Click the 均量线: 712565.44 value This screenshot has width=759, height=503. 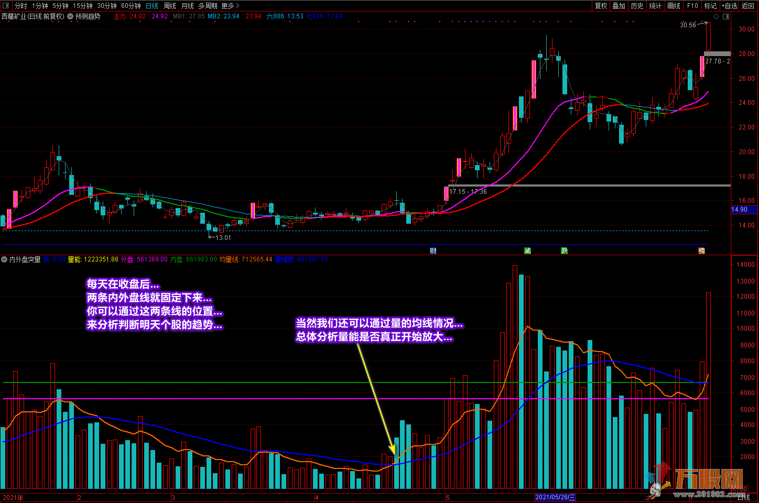(x=246, y=259)
